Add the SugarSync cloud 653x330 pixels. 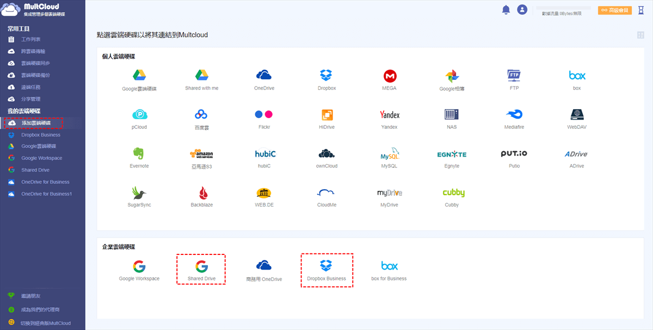[140, 192]
